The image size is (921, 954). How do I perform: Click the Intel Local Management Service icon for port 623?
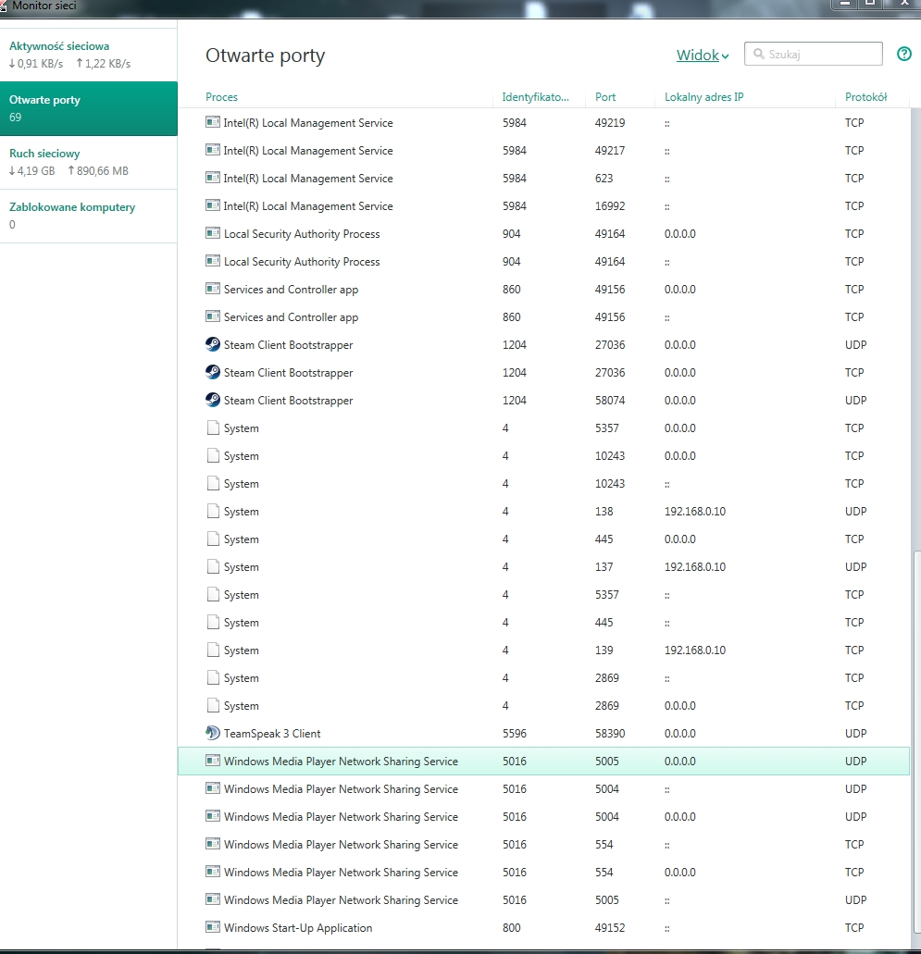[213, 178]
